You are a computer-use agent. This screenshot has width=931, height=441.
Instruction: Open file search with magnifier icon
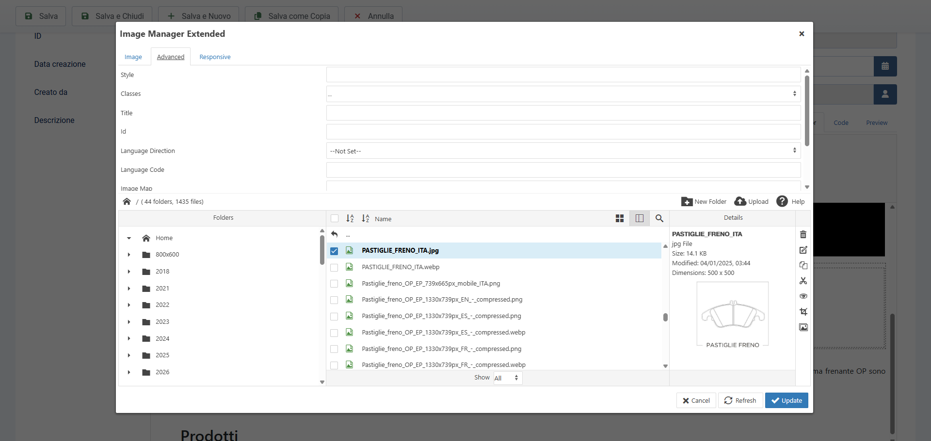point(659,218)
